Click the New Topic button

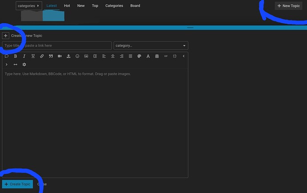[x=288, y=6]
